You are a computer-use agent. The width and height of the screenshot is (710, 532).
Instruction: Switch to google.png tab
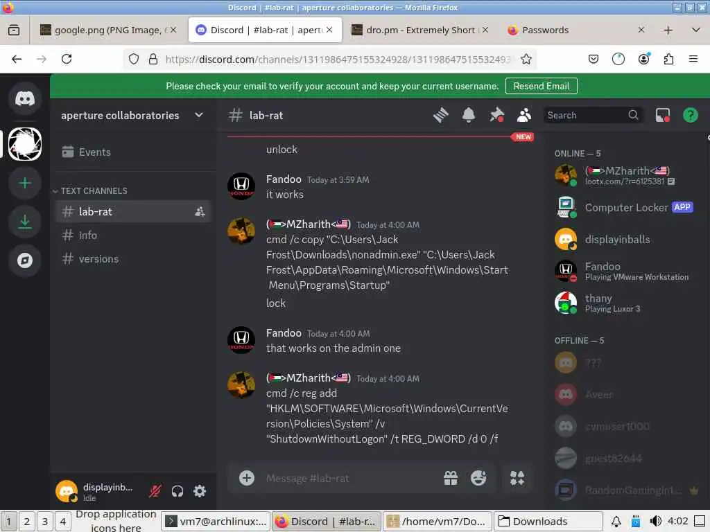107,30
